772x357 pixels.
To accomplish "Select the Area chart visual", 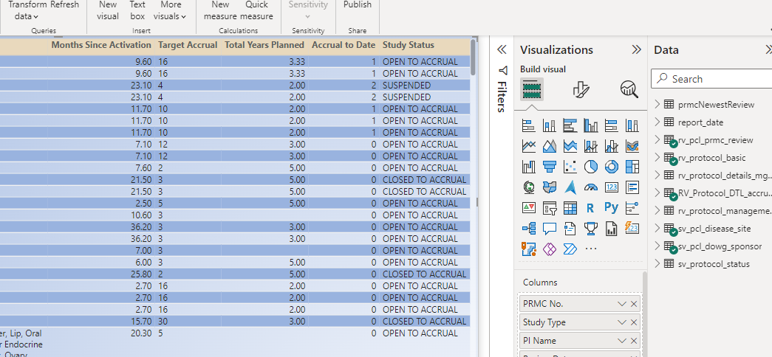I will coord(550,146).
